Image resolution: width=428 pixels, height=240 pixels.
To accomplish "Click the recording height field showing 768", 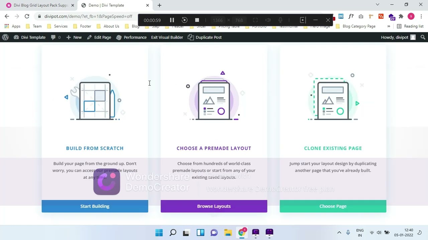I will click(x=239, y=20).
